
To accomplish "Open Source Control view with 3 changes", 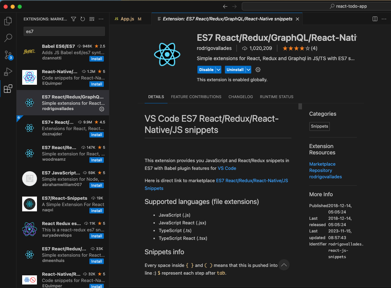I will click(x=8, y=55).
